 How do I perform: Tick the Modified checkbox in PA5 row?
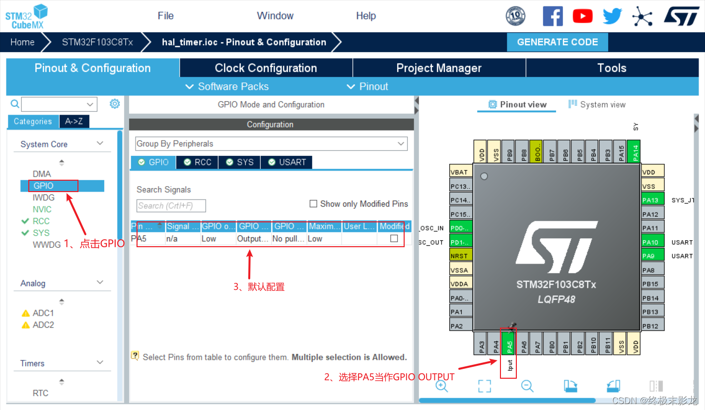tap(394, 238)
